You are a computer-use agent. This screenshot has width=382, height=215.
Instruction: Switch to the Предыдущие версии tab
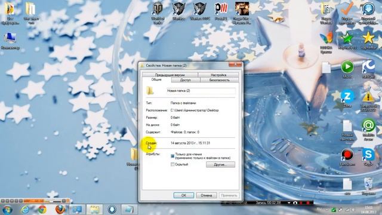[170, 75]
